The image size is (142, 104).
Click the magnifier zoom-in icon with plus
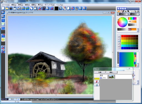(x=81, y=9)
